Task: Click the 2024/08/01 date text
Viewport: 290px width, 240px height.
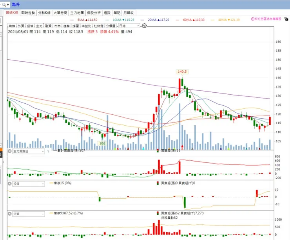Action: pyautogui.click(x=18, y=32)
